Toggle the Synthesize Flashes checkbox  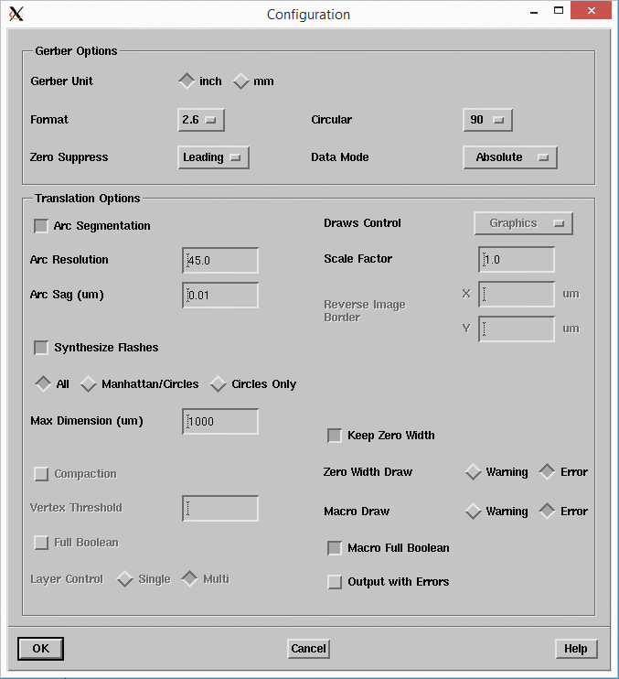[x=41, y=348]
